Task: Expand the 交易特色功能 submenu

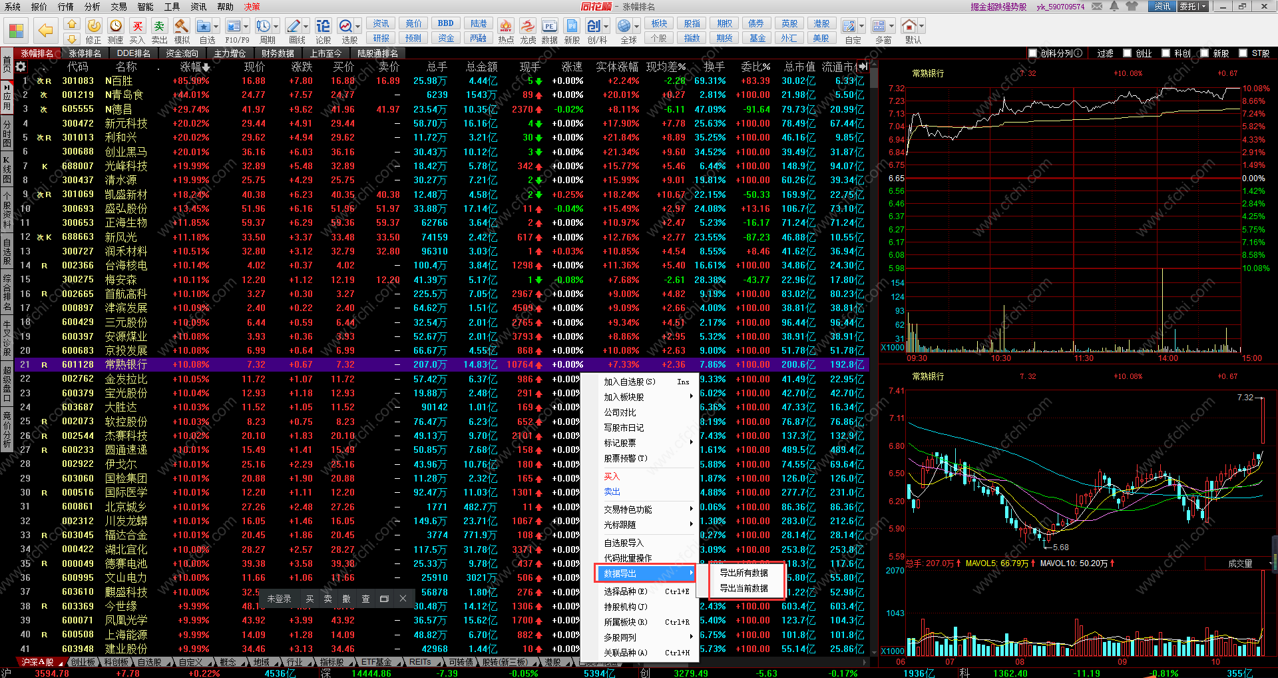Action: pyautogui.click(x=640, y=509)
